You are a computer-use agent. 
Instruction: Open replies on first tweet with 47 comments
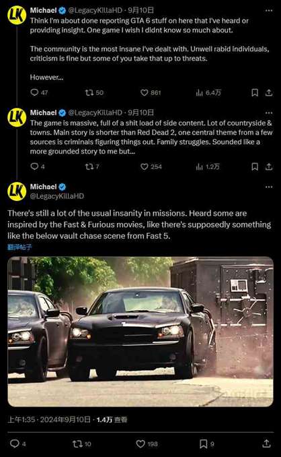tap(39, 93)
